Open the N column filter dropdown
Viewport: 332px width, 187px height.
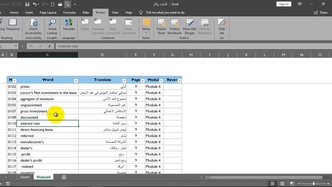click(15, 81)
